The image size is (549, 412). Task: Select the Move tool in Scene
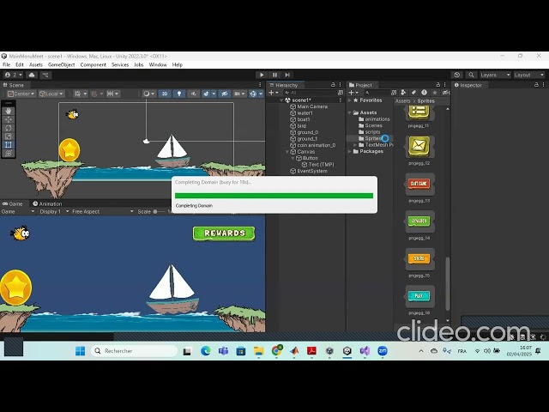tap(9, 119)
